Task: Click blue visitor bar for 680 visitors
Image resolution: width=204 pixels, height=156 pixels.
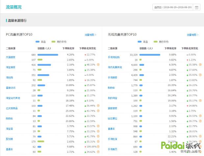Action: coord(48,55)
